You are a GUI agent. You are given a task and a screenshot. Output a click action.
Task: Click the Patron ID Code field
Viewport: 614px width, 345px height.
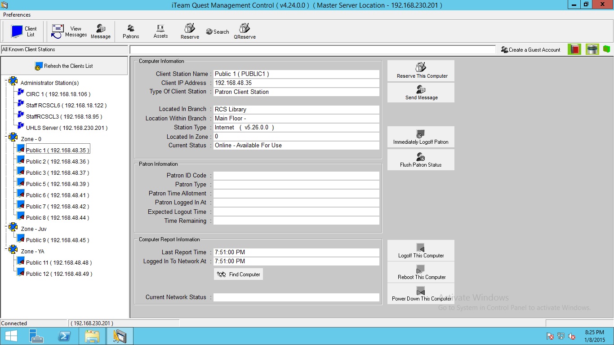pyautogui.click(x=296, y=175)
